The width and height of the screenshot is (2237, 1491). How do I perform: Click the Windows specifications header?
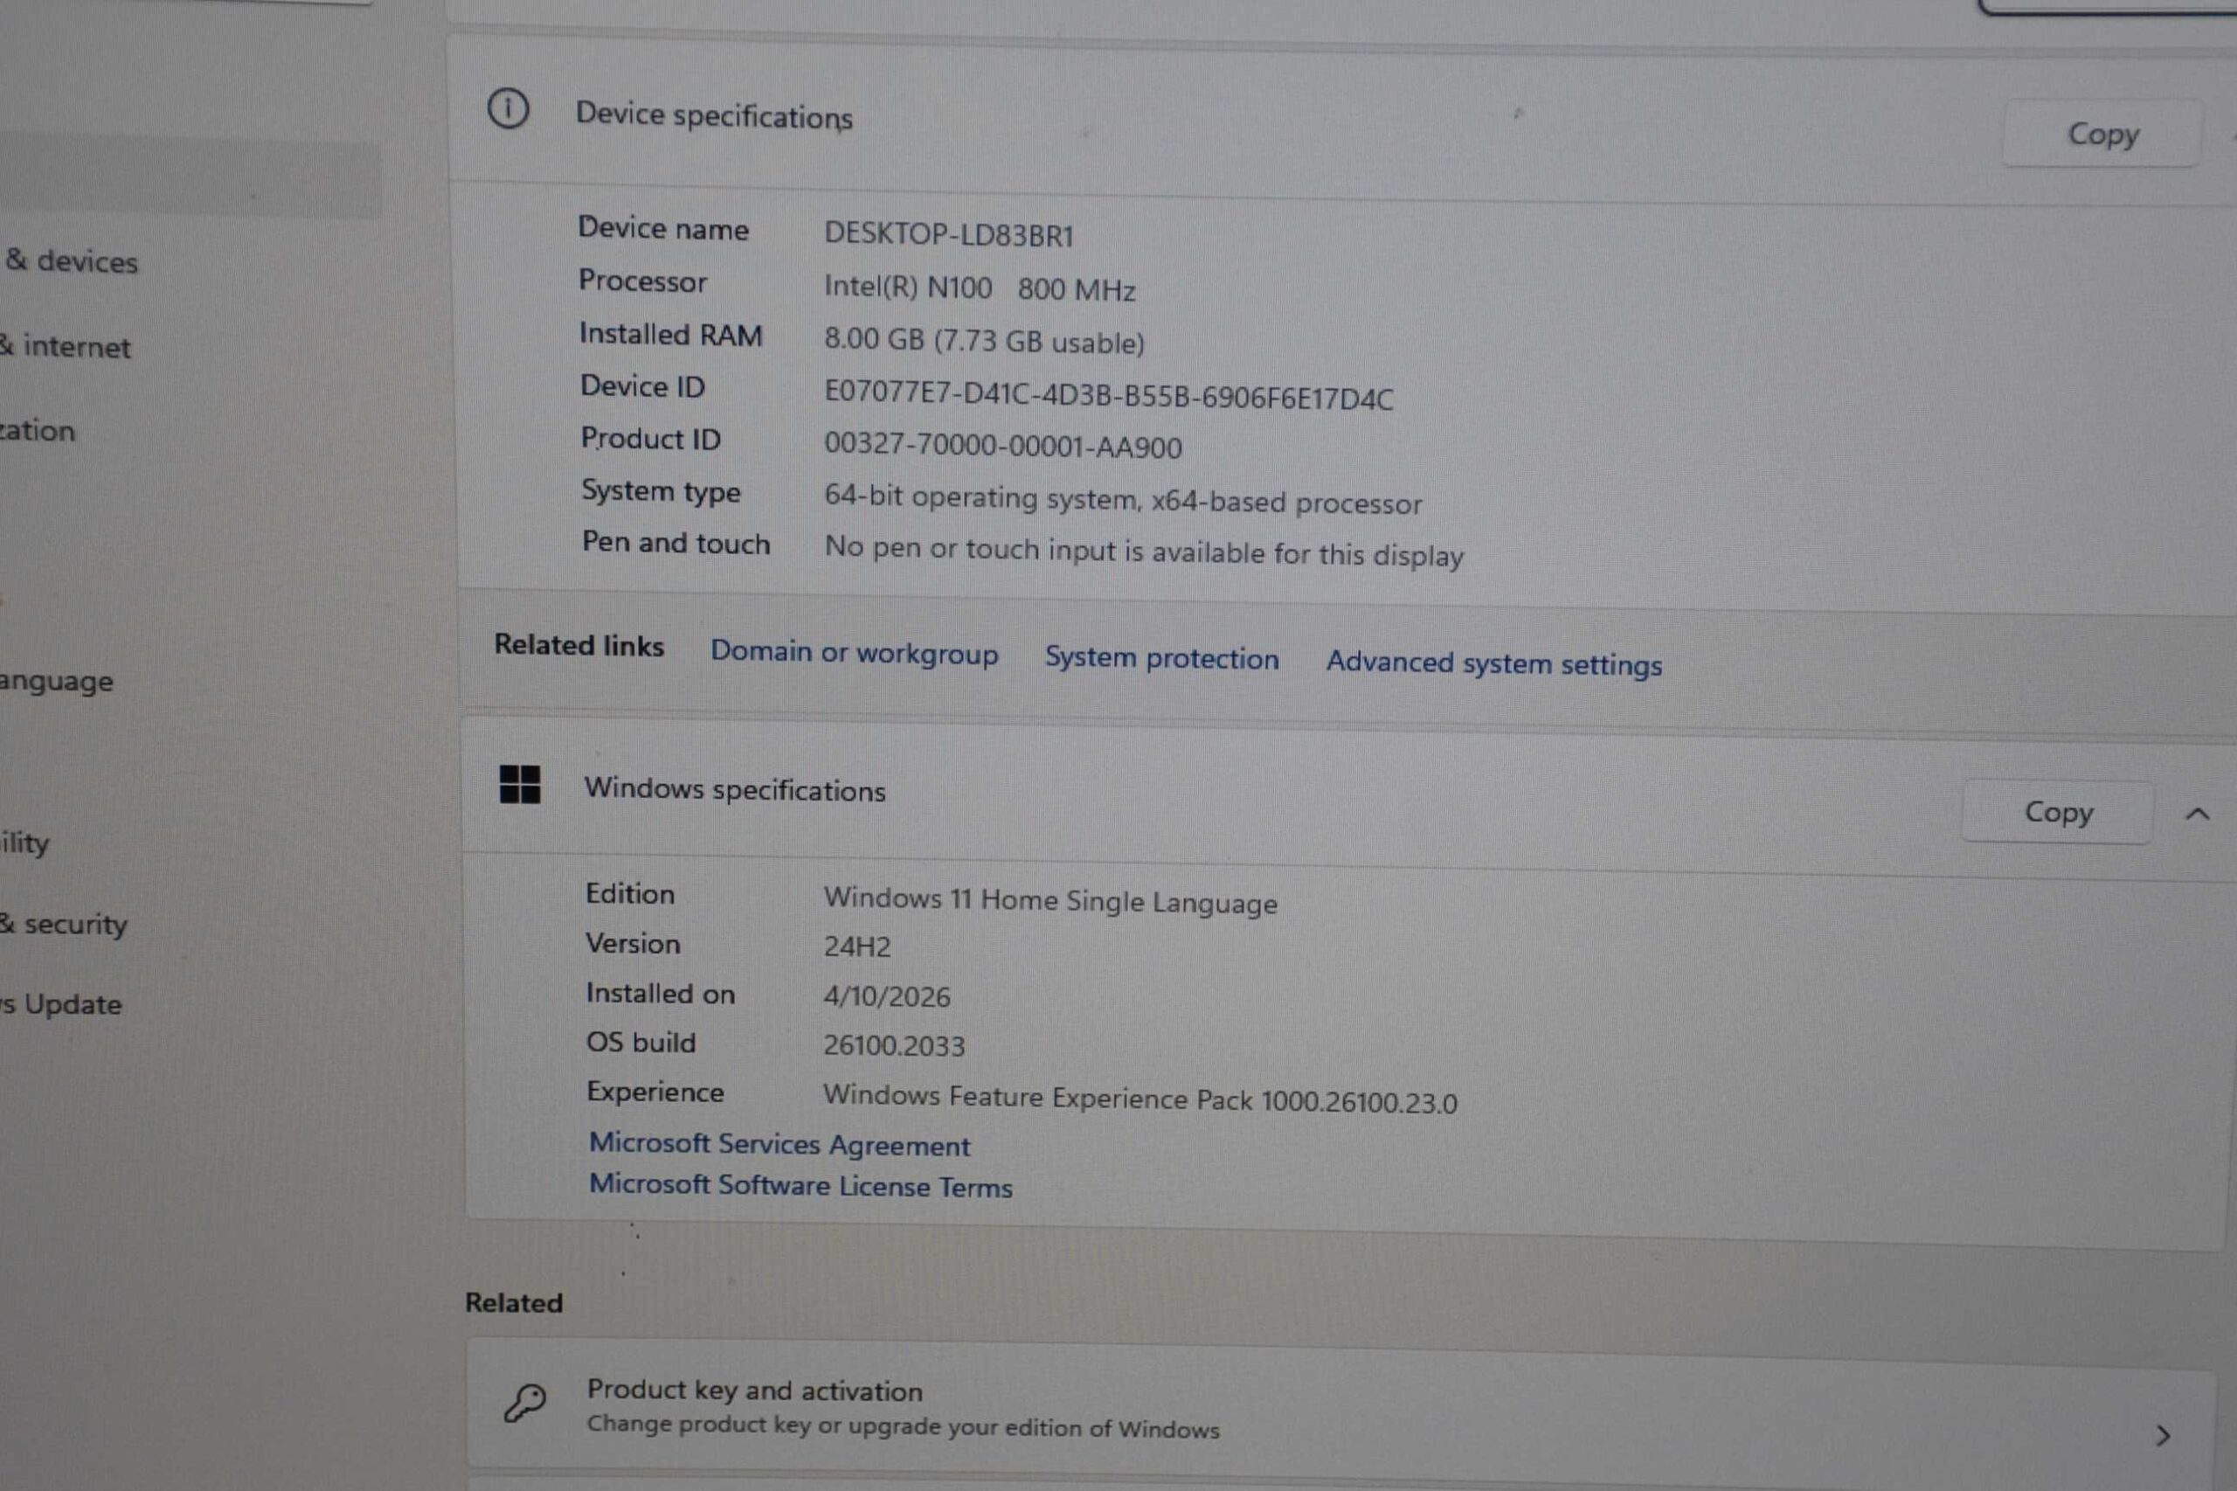pos(734,789)
